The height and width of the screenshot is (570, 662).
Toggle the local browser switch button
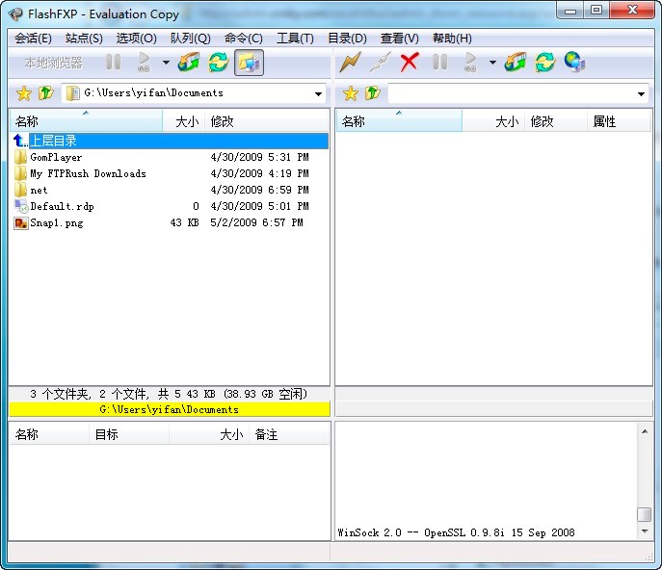pos(249,63)
